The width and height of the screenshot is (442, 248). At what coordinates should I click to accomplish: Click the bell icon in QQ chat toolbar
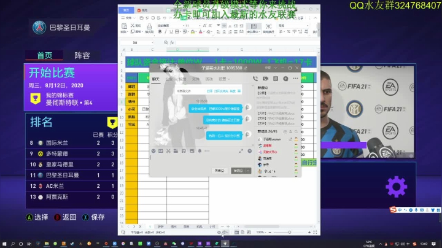click(200, 151)
